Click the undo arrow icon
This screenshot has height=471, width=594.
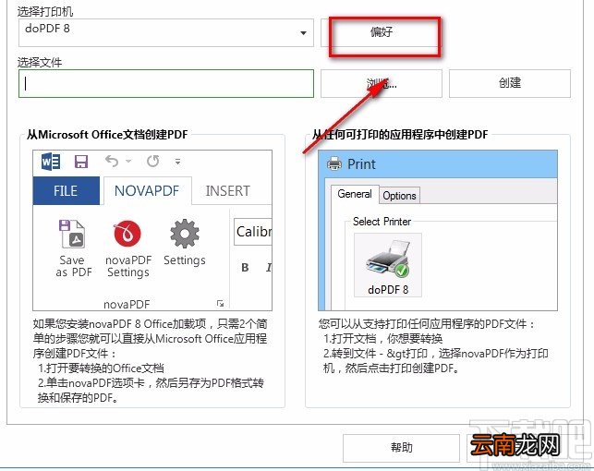point(112,162)
